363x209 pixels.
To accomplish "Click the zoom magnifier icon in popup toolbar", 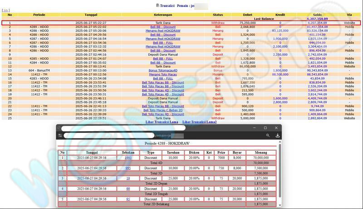I will click(268, 135).
